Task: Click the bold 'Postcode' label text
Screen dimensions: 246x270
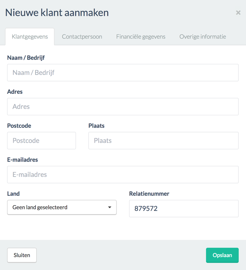Action: tap(19, 126)
